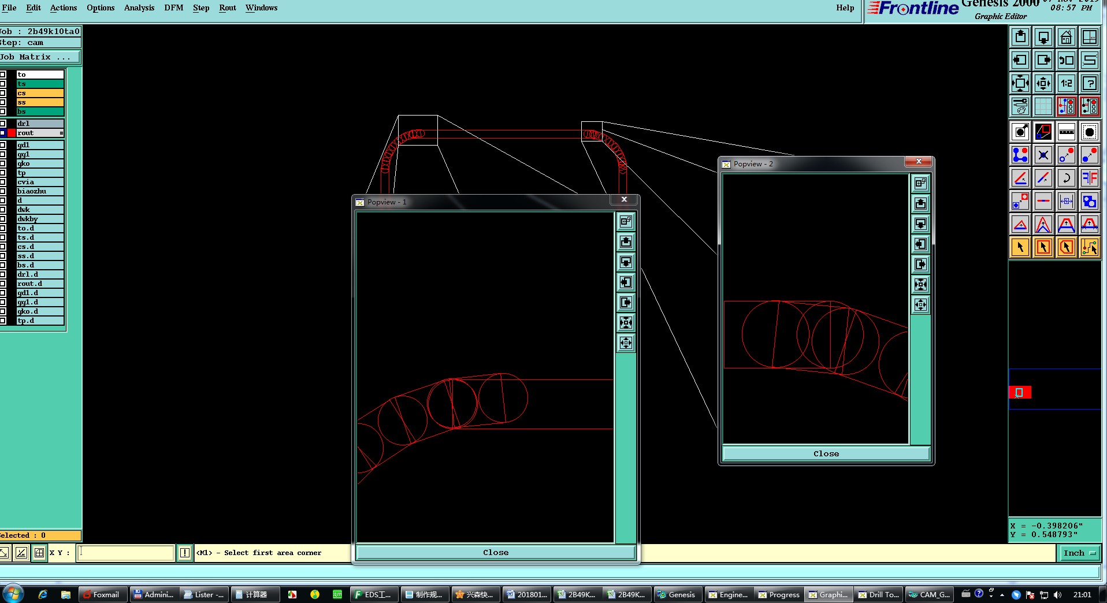Click the red marker in the overview panel
Viewport: 1107px width, 603px height.
coord(1020,393)
